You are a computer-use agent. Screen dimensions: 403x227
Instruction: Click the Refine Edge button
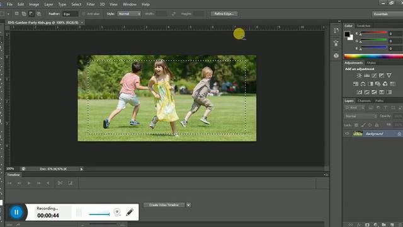pyautogui.click(x=224, y=14)
